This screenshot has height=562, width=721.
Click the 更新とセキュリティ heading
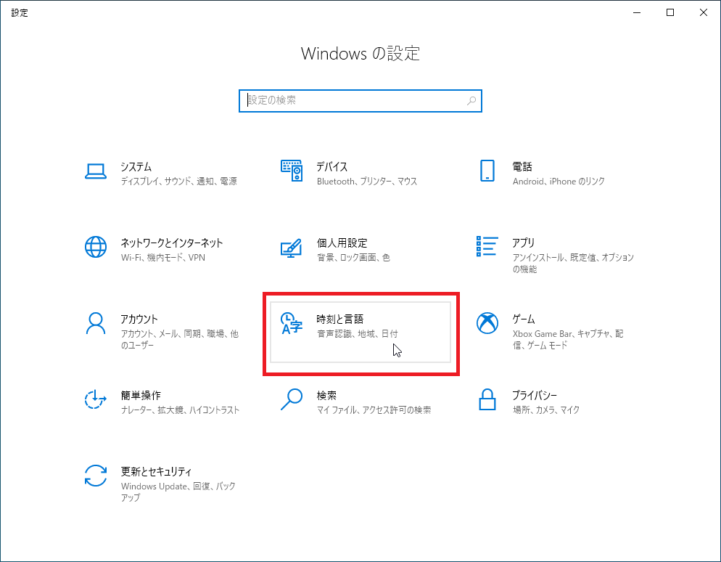[157, 471]
